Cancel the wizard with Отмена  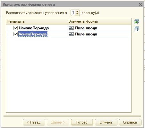106,122
